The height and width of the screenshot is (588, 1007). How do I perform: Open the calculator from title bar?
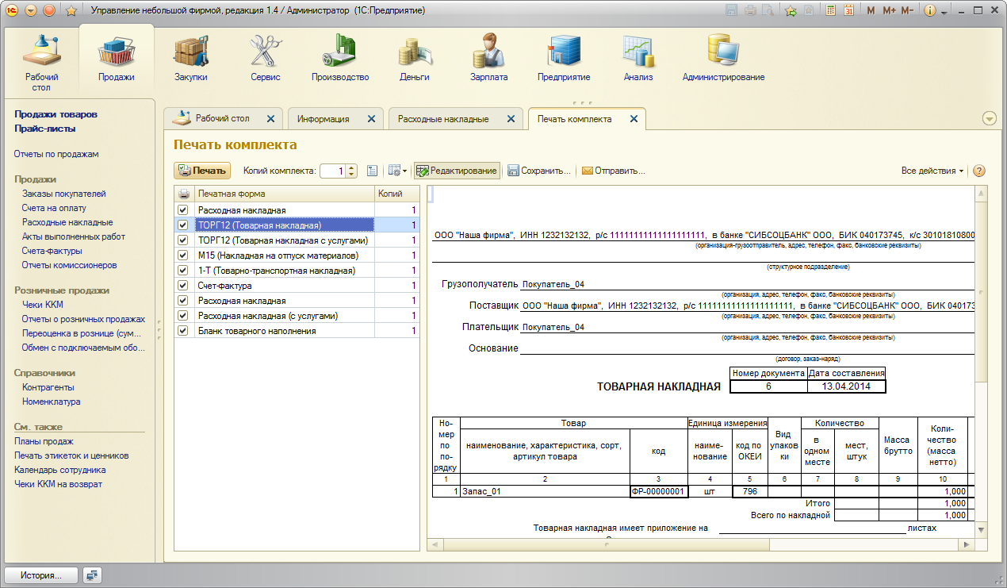point(830,11)
